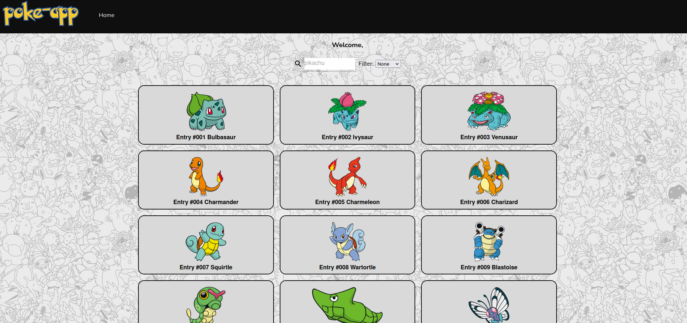Screen dimensions: 687x323
Task: Select the 'Entry #008 Wartortle' label
Action: tap(347, 267)
